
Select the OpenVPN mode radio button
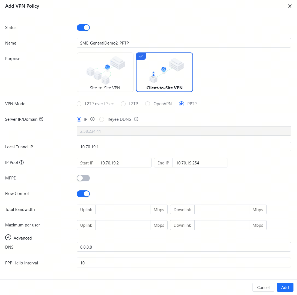click(x=147, y=104)
